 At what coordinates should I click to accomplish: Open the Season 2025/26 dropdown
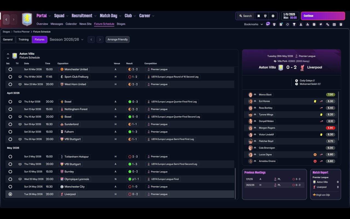66,39
